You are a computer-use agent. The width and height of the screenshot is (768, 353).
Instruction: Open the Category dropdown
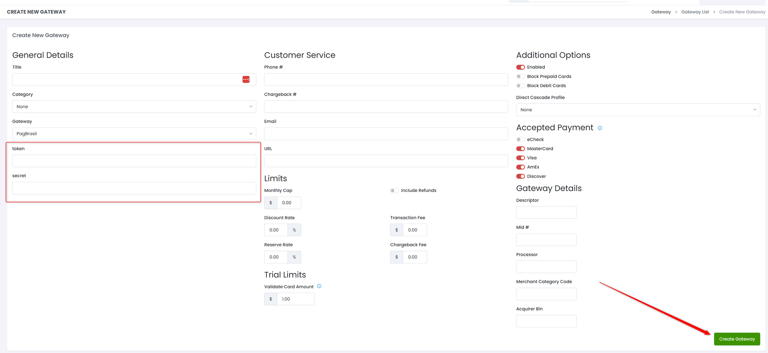134,107
